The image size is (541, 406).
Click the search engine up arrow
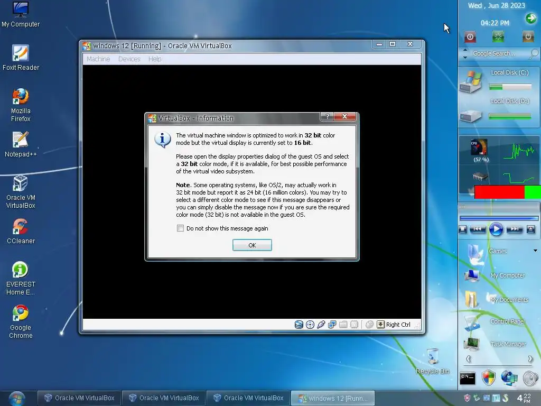tap(465, 50)
